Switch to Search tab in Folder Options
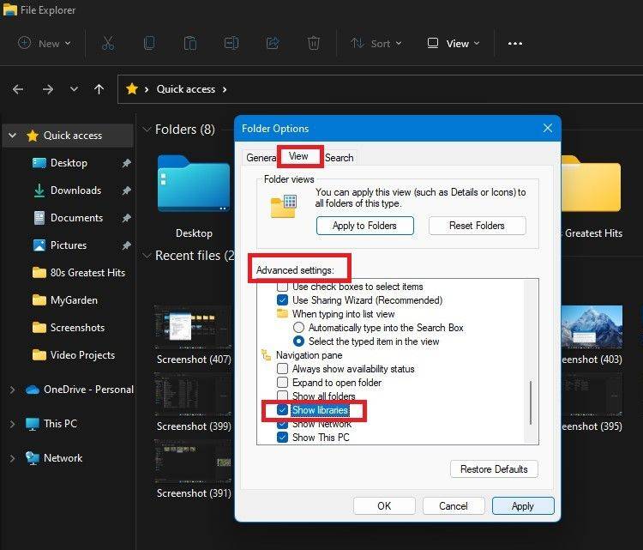643x550 pixels. [340, 158]
